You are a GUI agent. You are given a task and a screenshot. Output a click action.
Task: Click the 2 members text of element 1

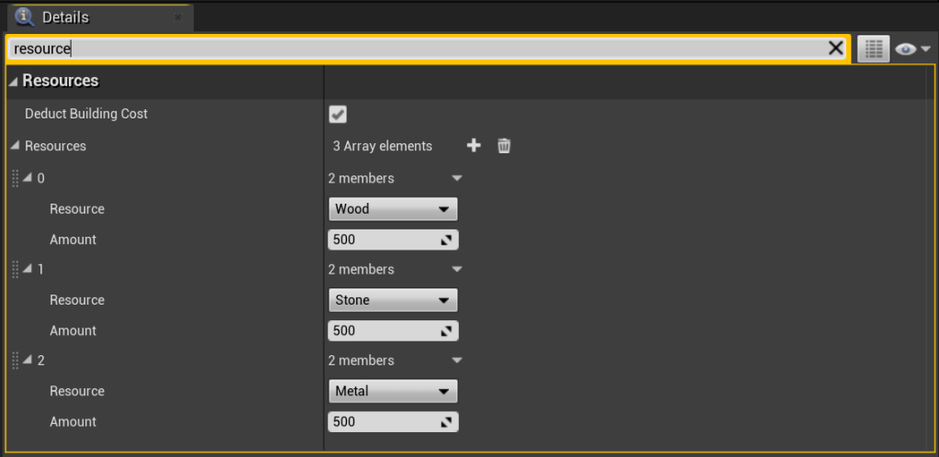click(x=361, y=270)
